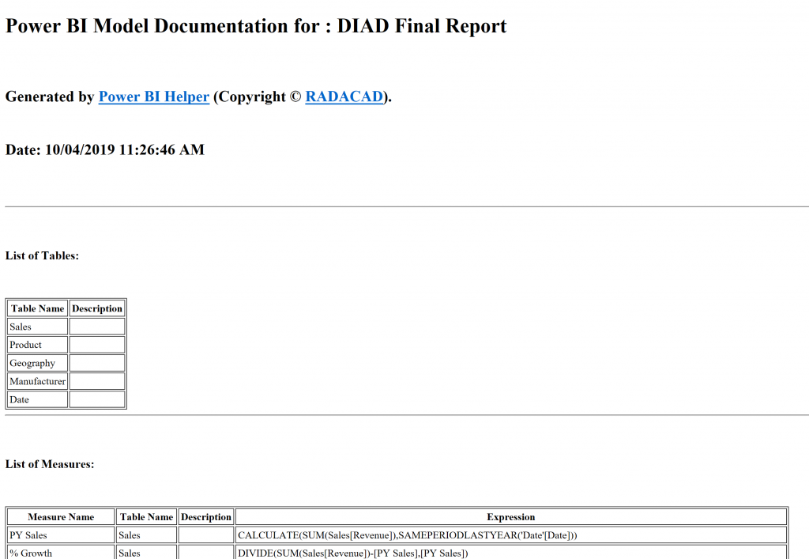Click the List of Measures heading
This screenshot has width=809, height=559.
(x=50, y=464)
